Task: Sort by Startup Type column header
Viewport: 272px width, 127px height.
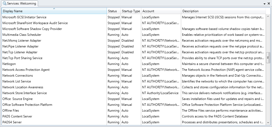Action: (x=131, y=11)
